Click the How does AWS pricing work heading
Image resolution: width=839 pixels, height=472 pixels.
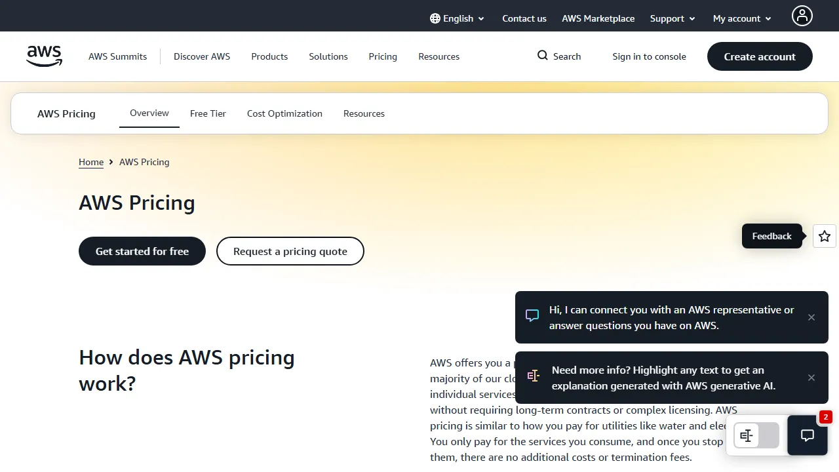187,370
